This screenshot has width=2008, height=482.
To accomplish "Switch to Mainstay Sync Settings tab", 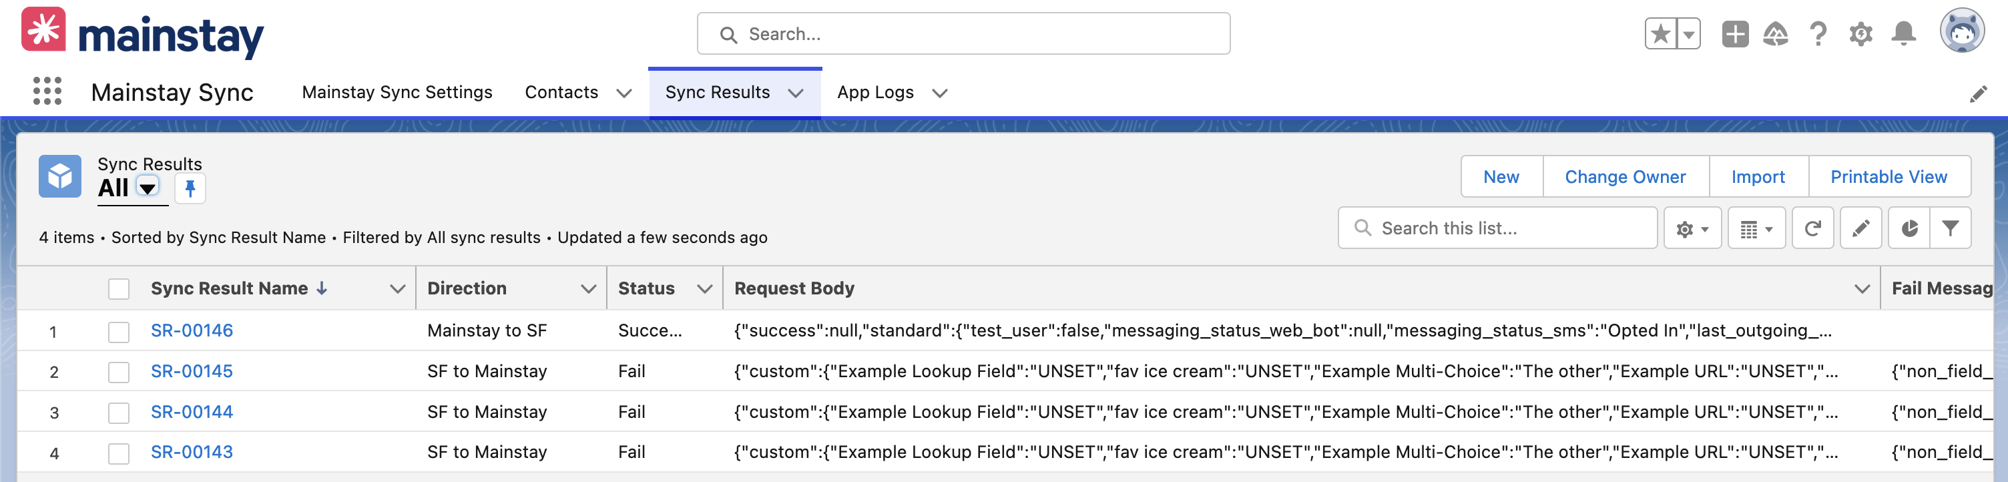I will (397, 92).
